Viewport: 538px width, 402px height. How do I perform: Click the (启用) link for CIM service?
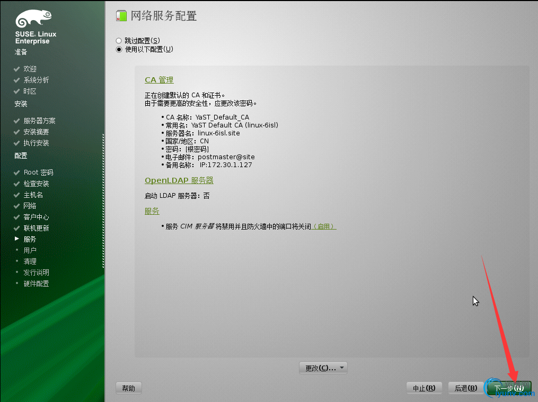[x=323, y=226]
